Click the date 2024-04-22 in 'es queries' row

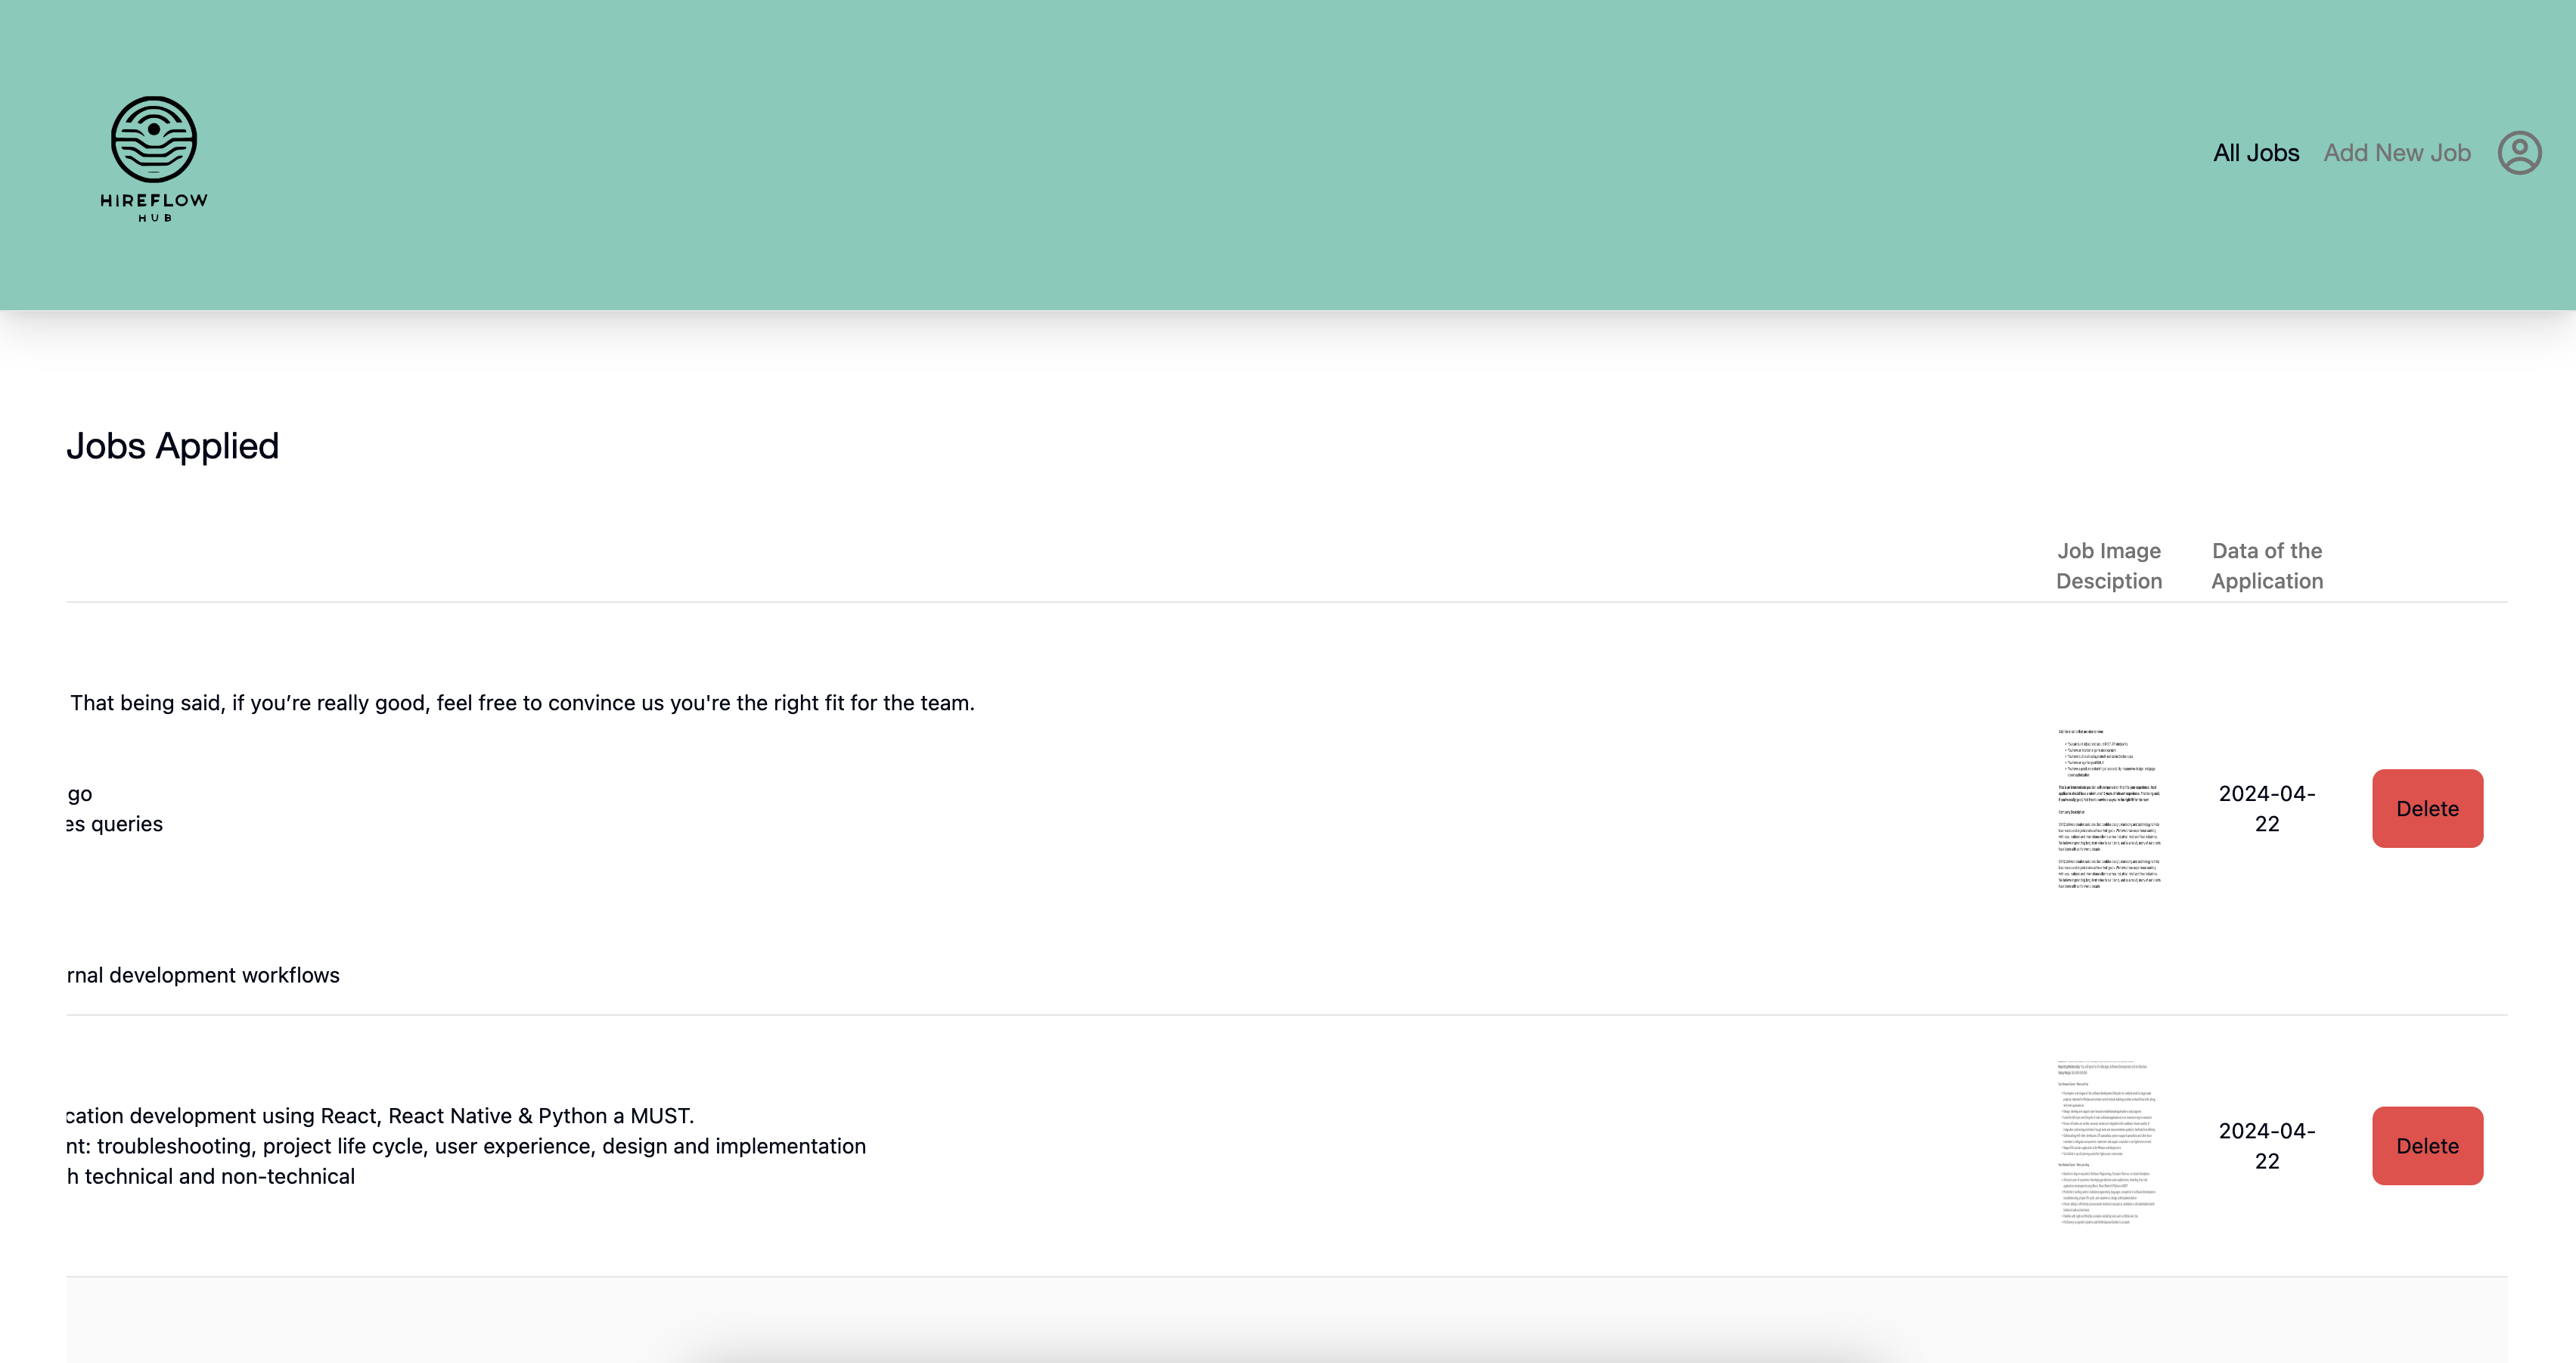point(2267,809)
